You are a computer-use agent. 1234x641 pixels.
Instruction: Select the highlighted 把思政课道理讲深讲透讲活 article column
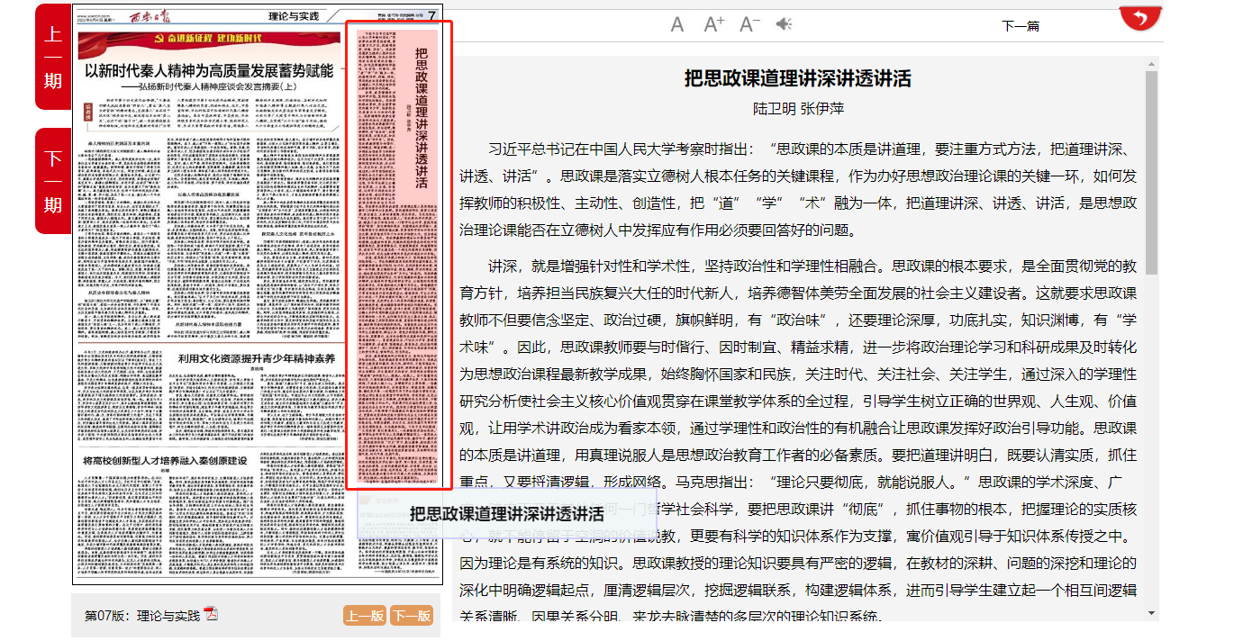point(399,256)
